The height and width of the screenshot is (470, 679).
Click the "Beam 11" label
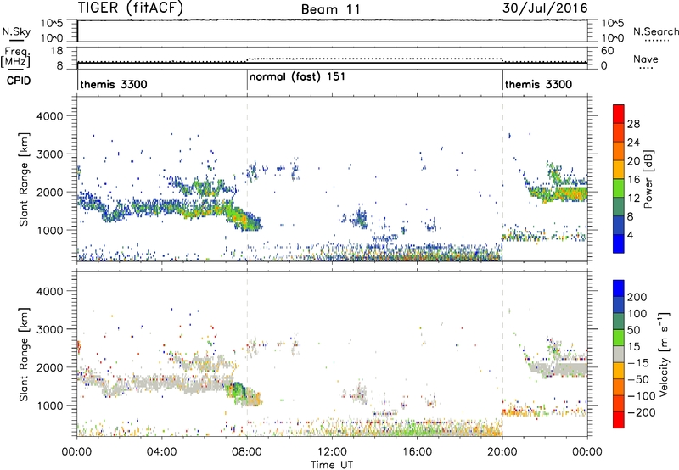[331, 9]
